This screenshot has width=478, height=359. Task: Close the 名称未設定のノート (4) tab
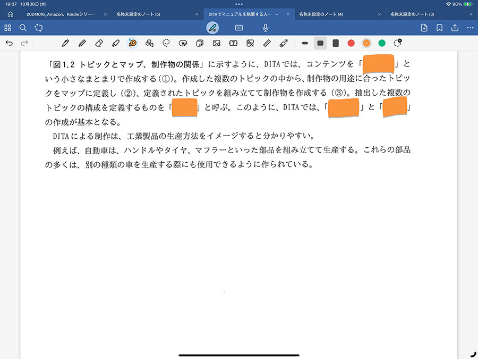pyautogui.click(x=379, y=14)
